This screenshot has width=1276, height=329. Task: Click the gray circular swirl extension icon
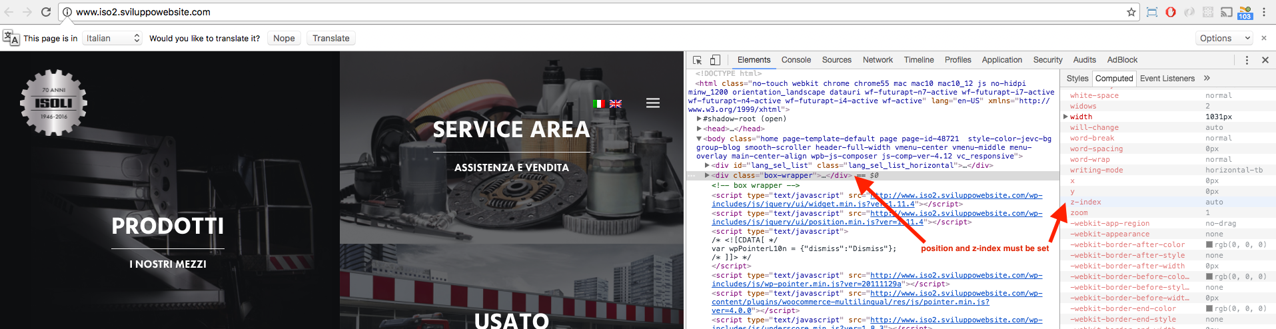[1189, 12]
